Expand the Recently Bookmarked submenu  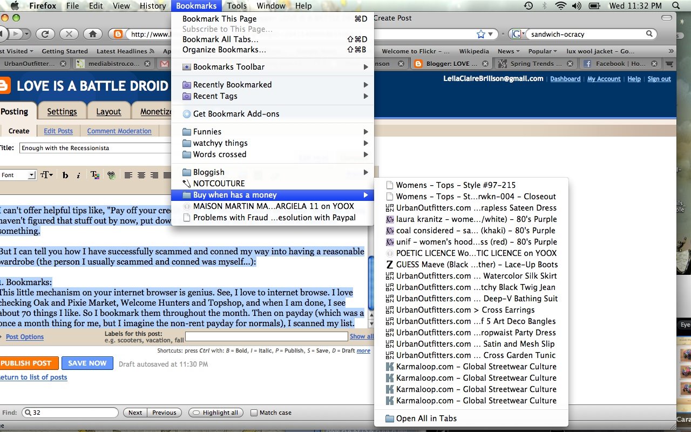[x=272, y=85]
